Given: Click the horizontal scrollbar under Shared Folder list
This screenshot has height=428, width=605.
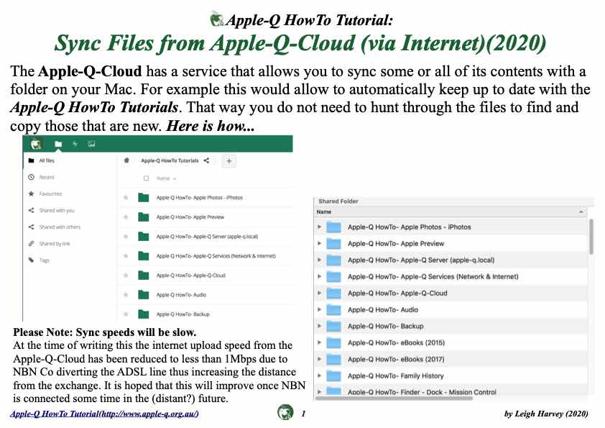Looking at the screenshot, I should [x=394, y=399].
